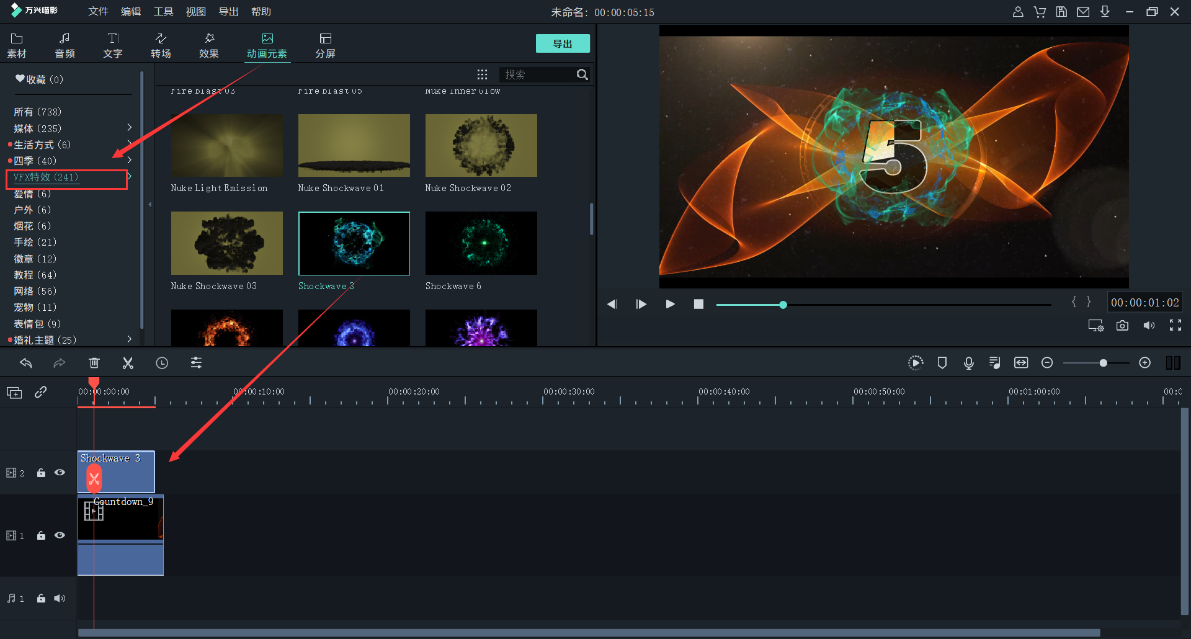Enter fullscreen preview mode

[1175, 326]
